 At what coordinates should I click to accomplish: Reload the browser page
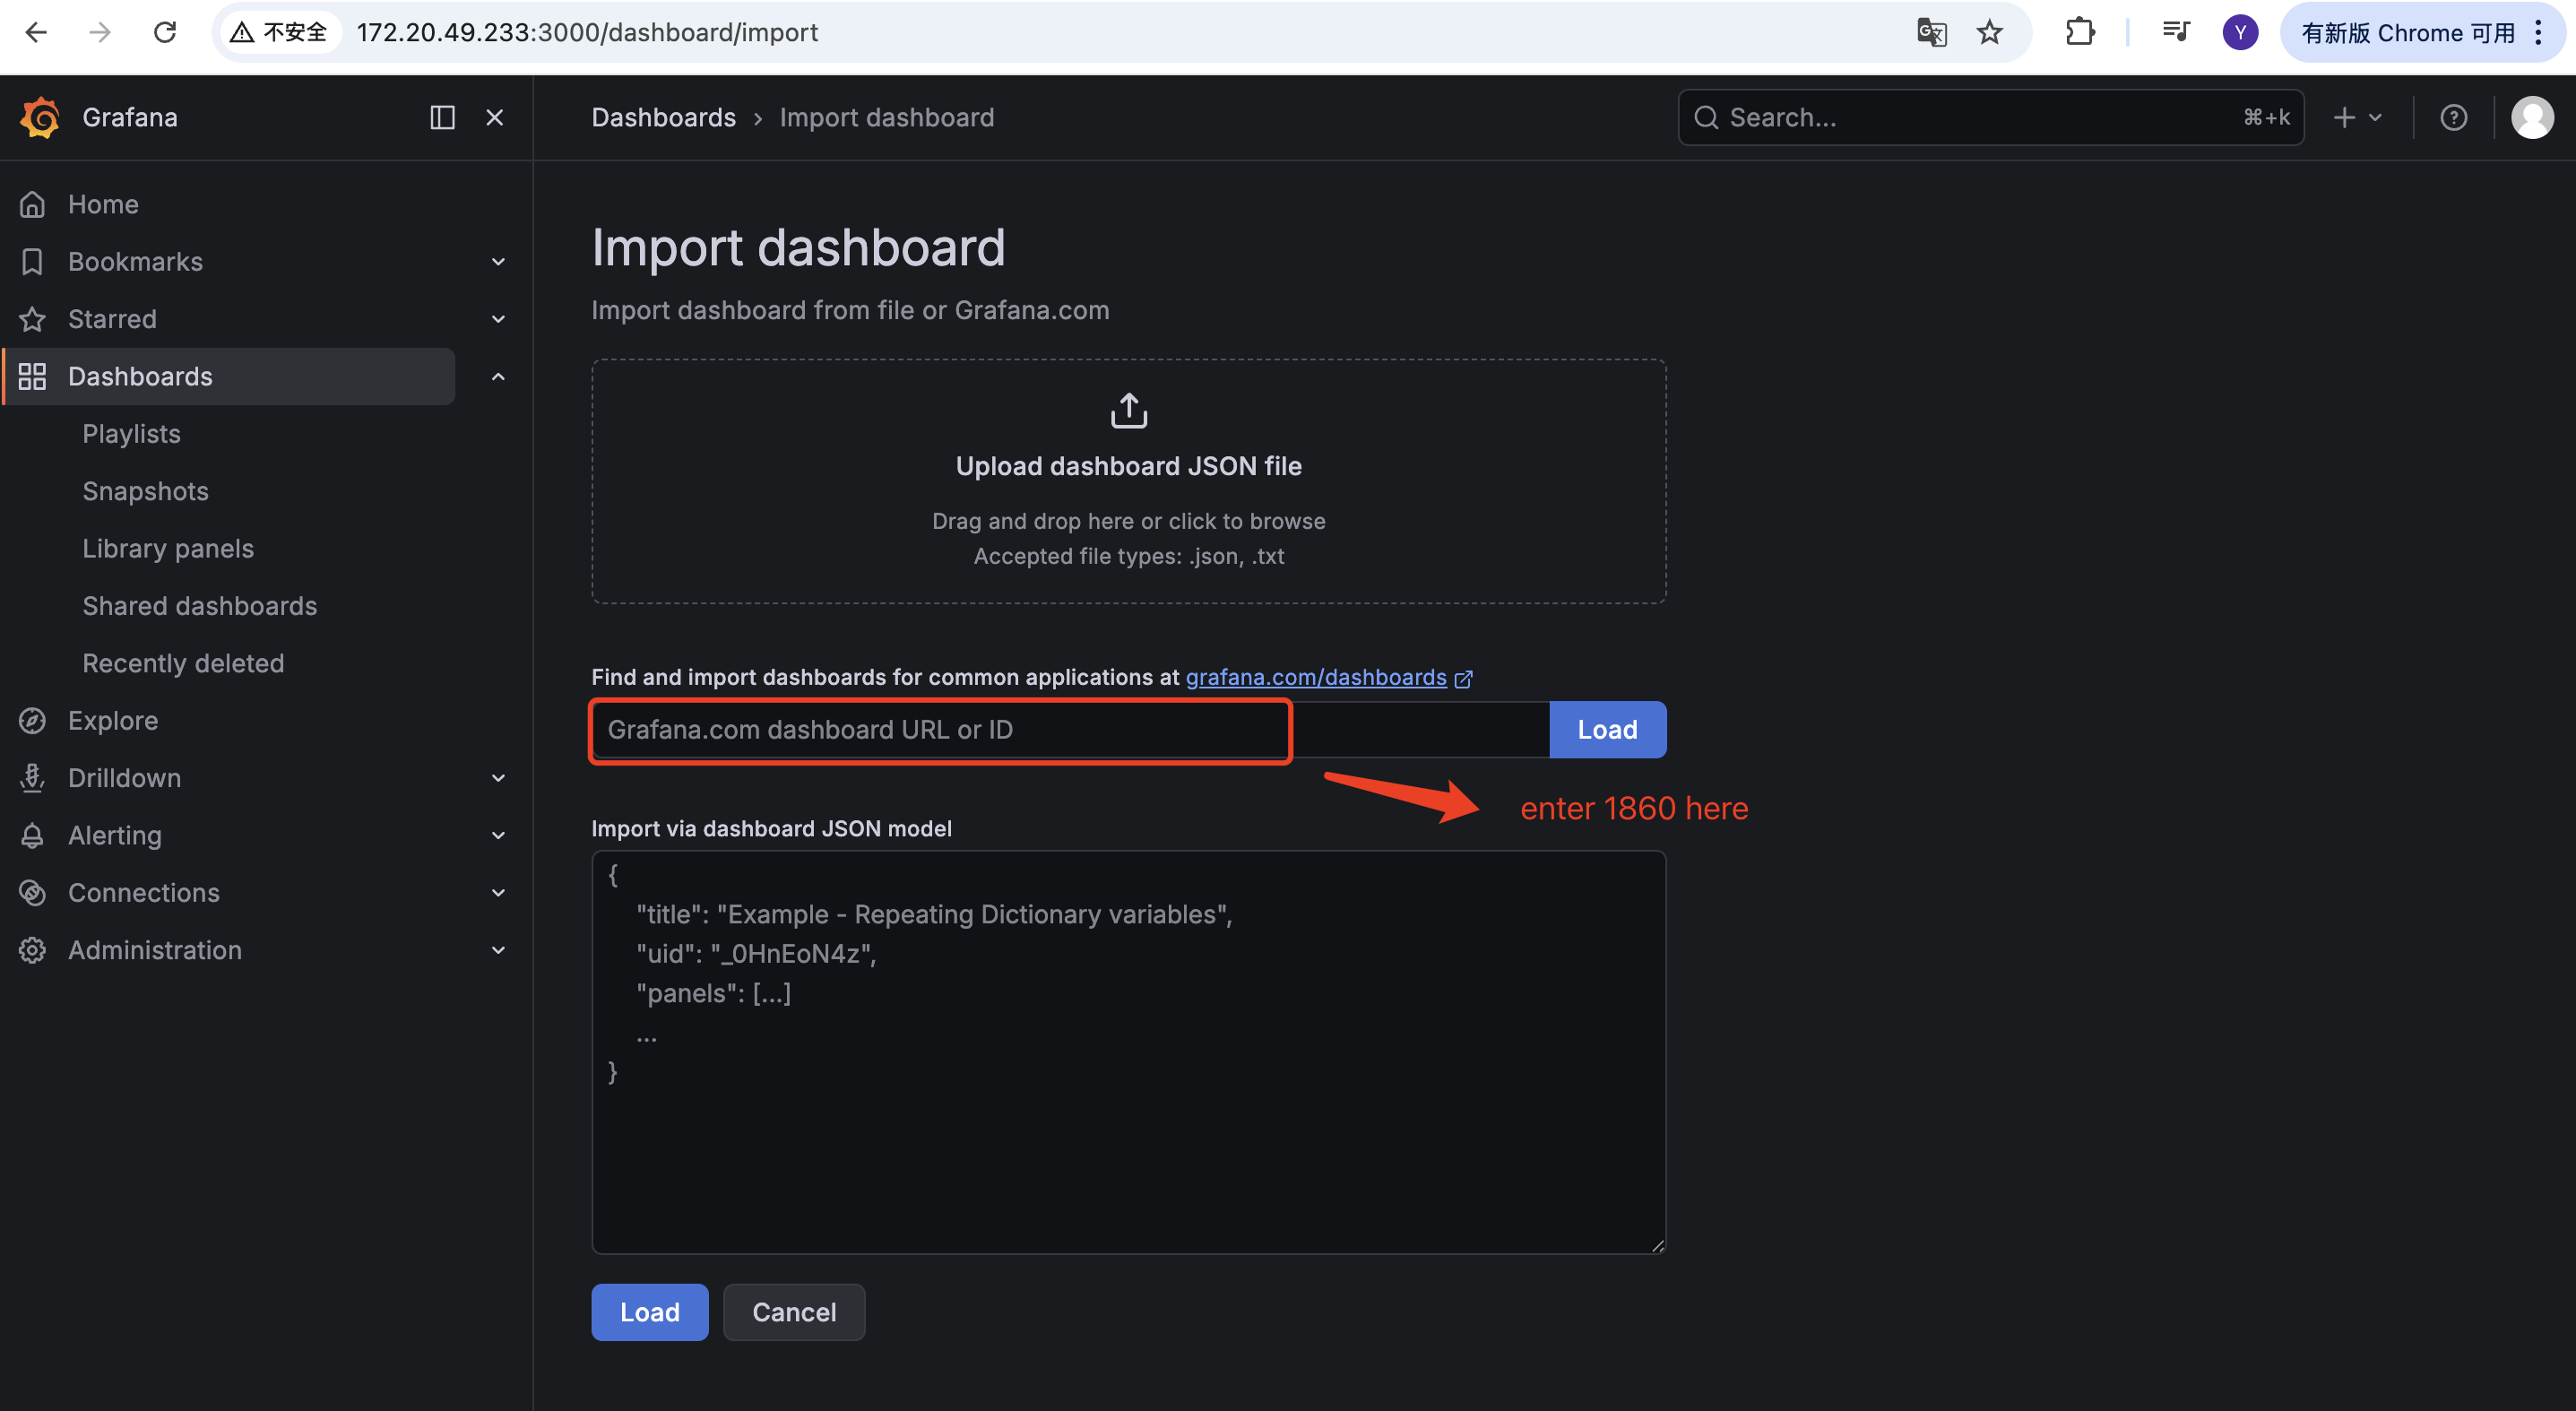click(165, 32)
